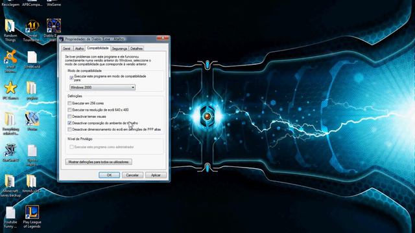Click Mostrar definições para todos os utilizadores
This screenshot has height=233, width=415.
[99, 162]
